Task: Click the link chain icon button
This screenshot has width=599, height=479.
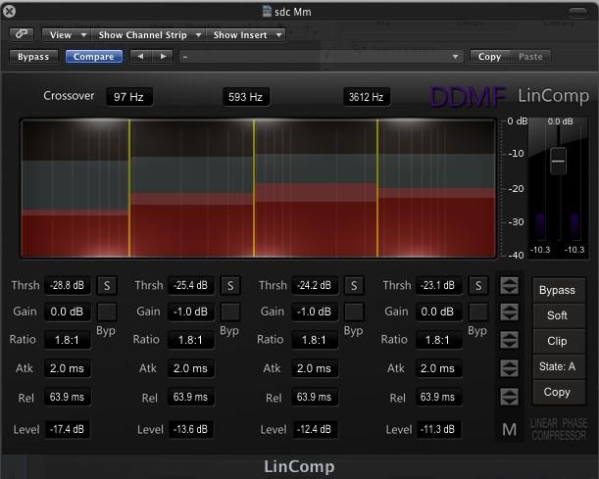Action: 22,34
